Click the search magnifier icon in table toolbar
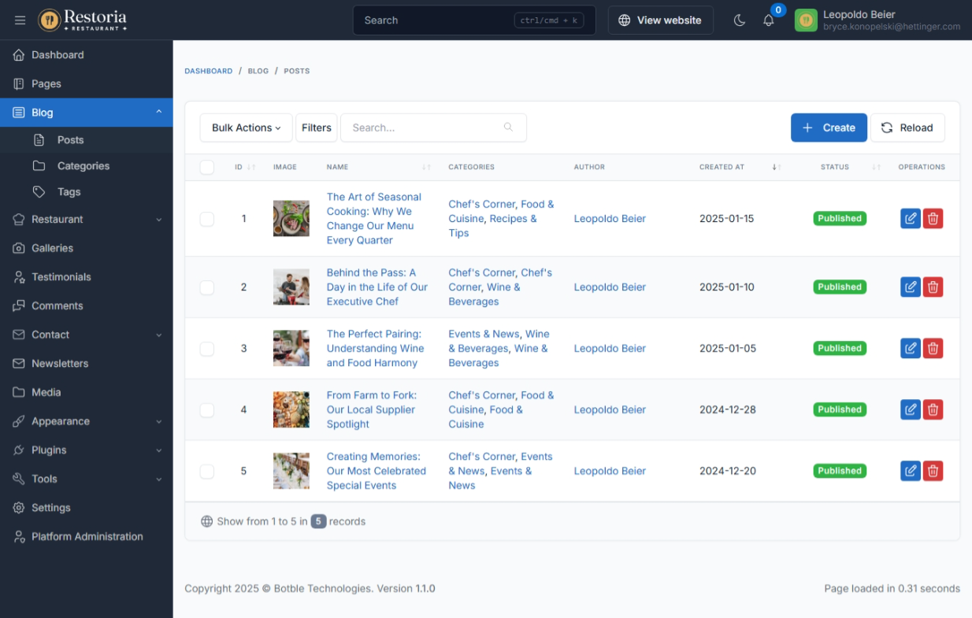 tap(508, 128)
